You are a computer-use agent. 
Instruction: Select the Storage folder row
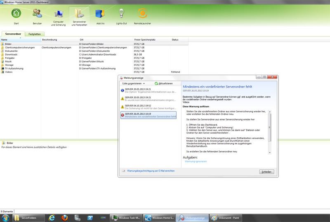pyautogui.click(x=94, y=65)
